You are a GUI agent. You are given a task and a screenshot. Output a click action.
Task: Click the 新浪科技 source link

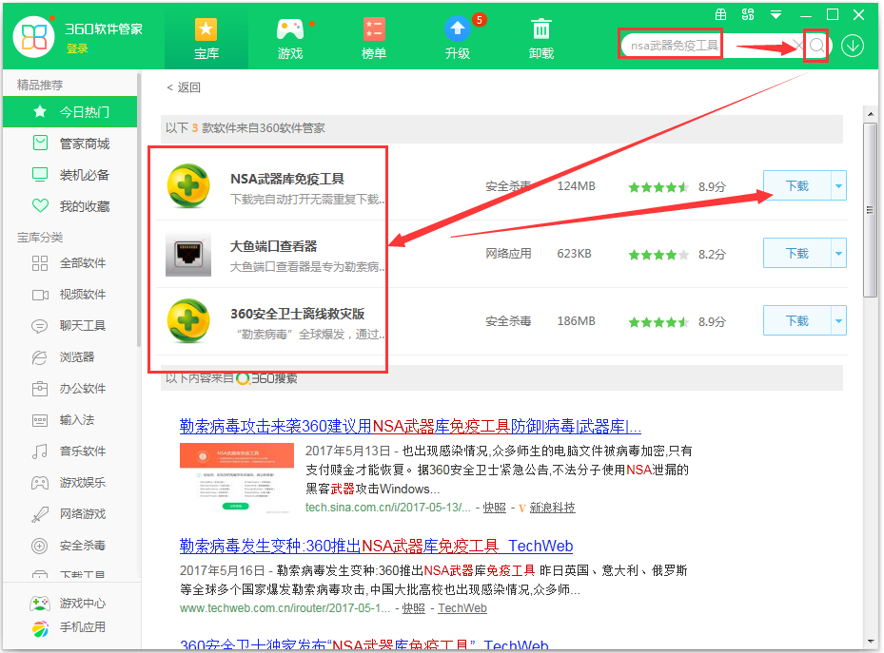552,508
